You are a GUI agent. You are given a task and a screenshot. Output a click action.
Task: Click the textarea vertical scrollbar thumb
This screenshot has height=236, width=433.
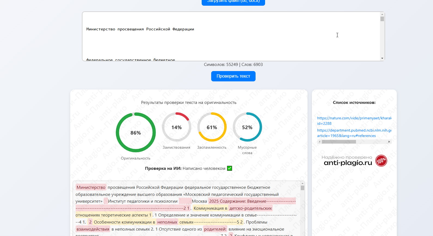tap(382, 19)
